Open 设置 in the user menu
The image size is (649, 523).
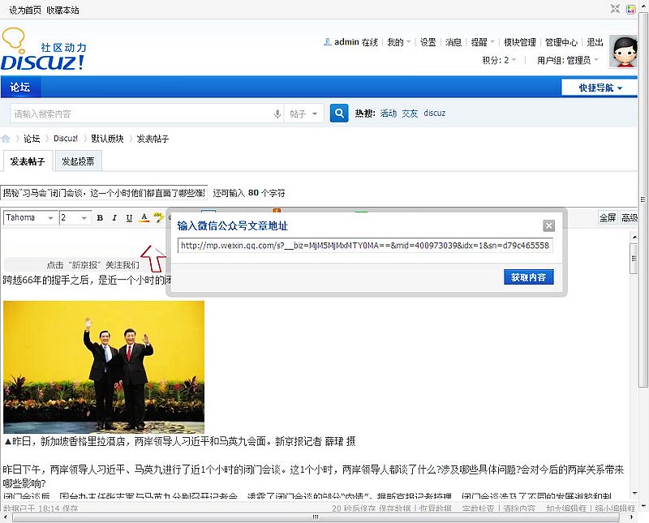428,42
